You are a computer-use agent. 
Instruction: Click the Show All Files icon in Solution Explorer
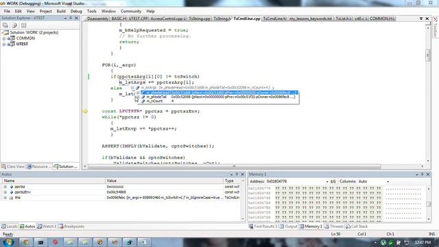point(14,25)
